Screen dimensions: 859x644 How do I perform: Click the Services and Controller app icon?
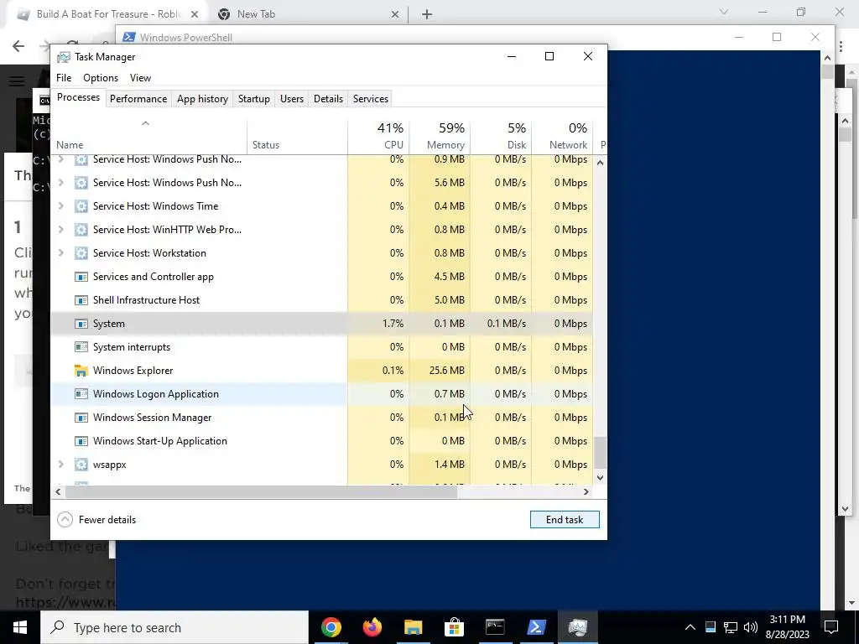point(81,277)
